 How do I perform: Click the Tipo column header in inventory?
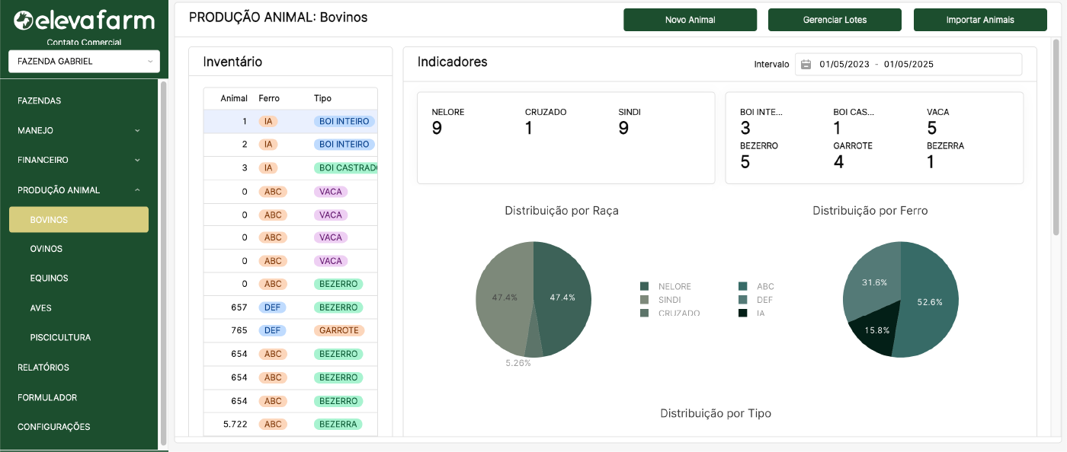[322, 98]
